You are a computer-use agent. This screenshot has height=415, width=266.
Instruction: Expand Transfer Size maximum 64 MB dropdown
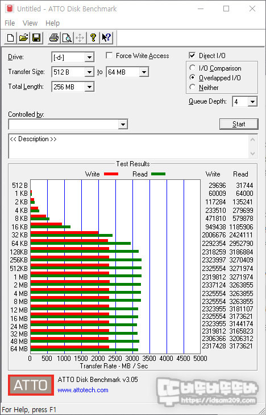144,72
